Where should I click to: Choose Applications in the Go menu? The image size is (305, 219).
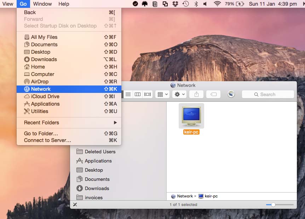[x=69, y=104]
